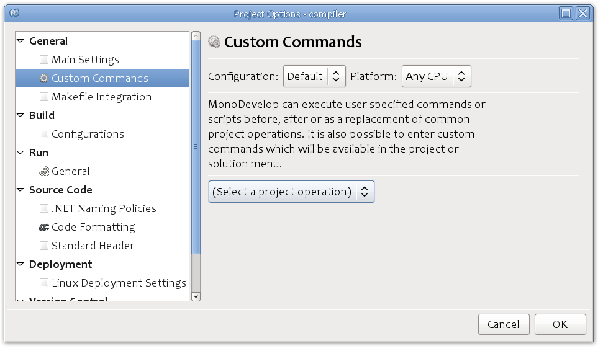This screenshot has height=351, width=603.
Task: Click the scroll down arrow of the tree
Action: 196,296
